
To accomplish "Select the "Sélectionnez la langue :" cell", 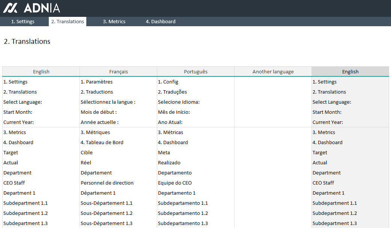I will coord(108,102).
